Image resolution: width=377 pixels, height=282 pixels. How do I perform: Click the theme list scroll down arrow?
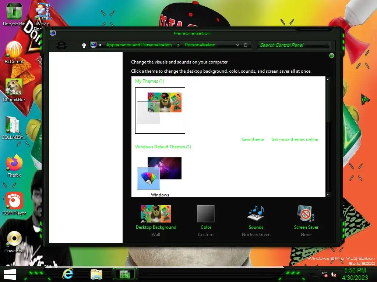click(328, 195)
